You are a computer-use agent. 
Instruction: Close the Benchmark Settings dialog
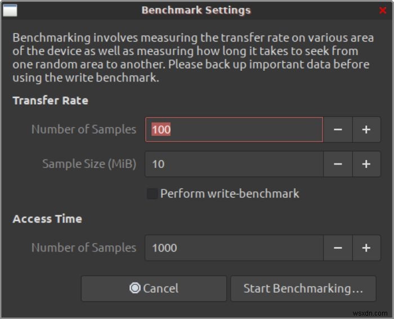coord(383,10)
